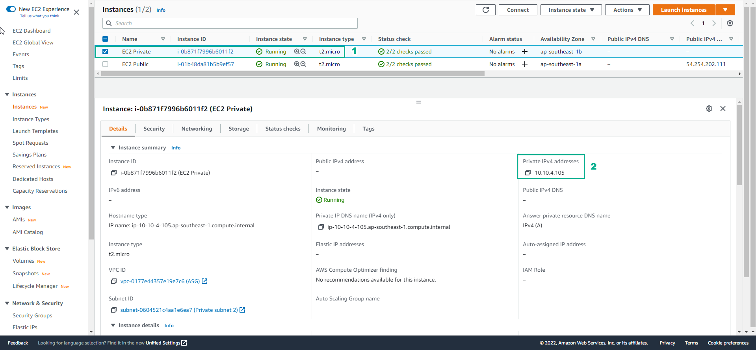Viewport: 756px width, 350px height.
Task: Open EC2 Dashboard in sidebar
Action: [32, 31]
